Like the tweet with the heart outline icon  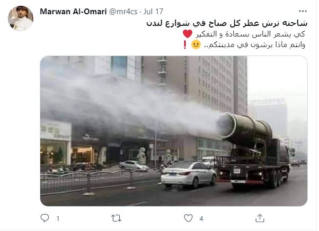(188, 218)
